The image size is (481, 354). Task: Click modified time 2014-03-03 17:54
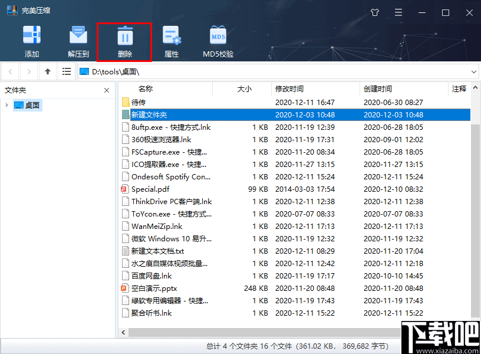[x=305, y=189]
